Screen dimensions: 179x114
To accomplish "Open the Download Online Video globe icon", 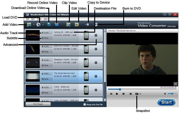I will pyautogui.click(x=49, y=24).
